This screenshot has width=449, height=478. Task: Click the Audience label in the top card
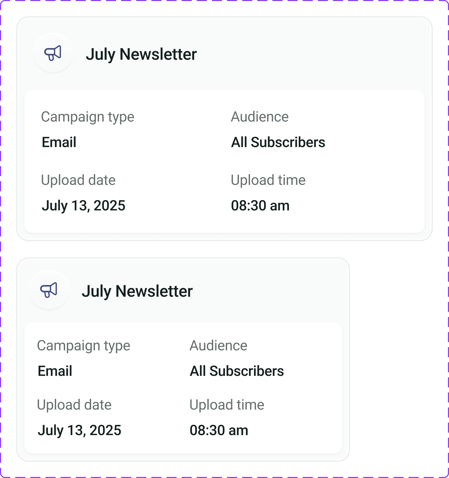[x=260, y=117]
